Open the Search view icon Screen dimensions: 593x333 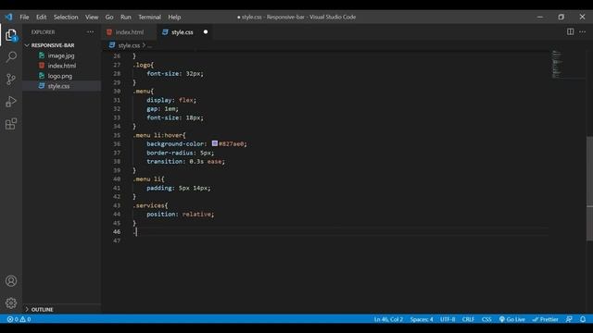pos(11,57)
